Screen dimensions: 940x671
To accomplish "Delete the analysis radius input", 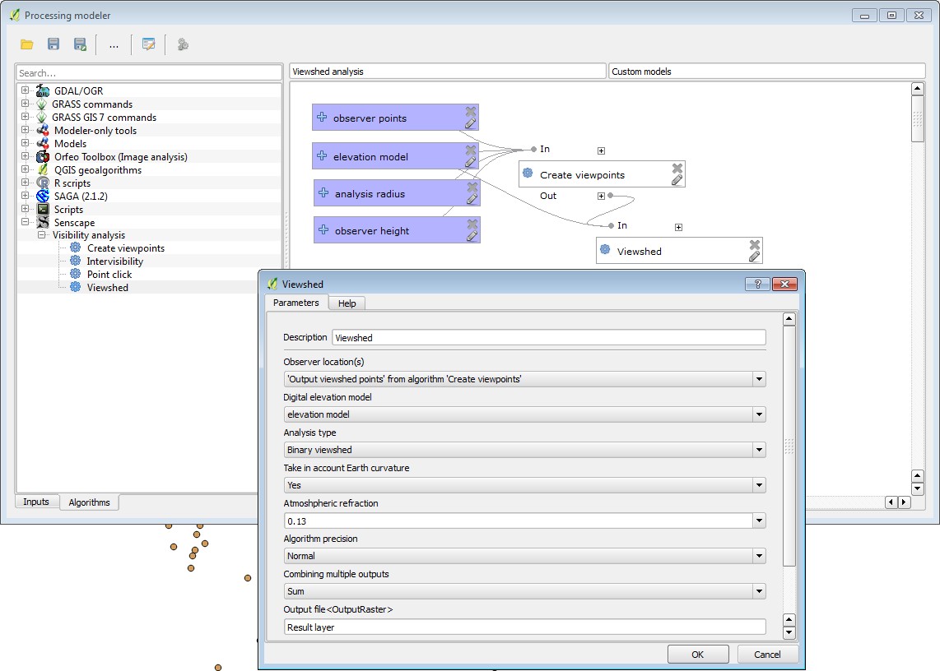I will (472, 187).
